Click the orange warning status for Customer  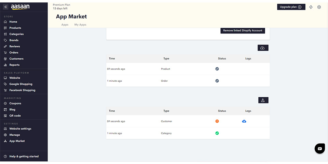click(x=217, y=121)
